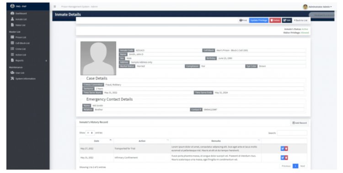Open System Information in the sidebar

point(25,79)
